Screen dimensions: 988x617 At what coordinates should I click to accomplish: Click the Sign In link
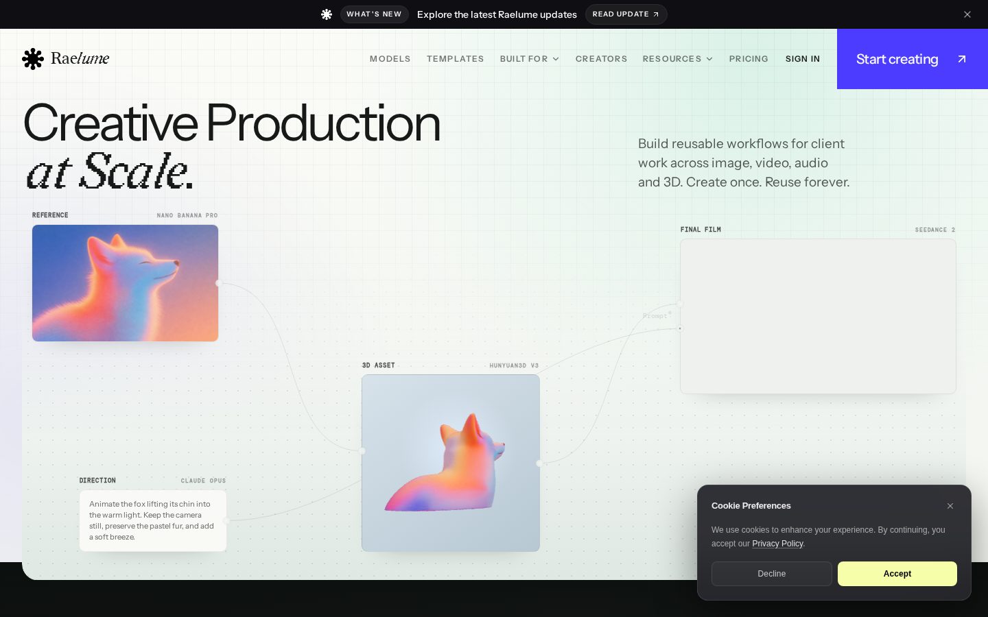point(803,59)
